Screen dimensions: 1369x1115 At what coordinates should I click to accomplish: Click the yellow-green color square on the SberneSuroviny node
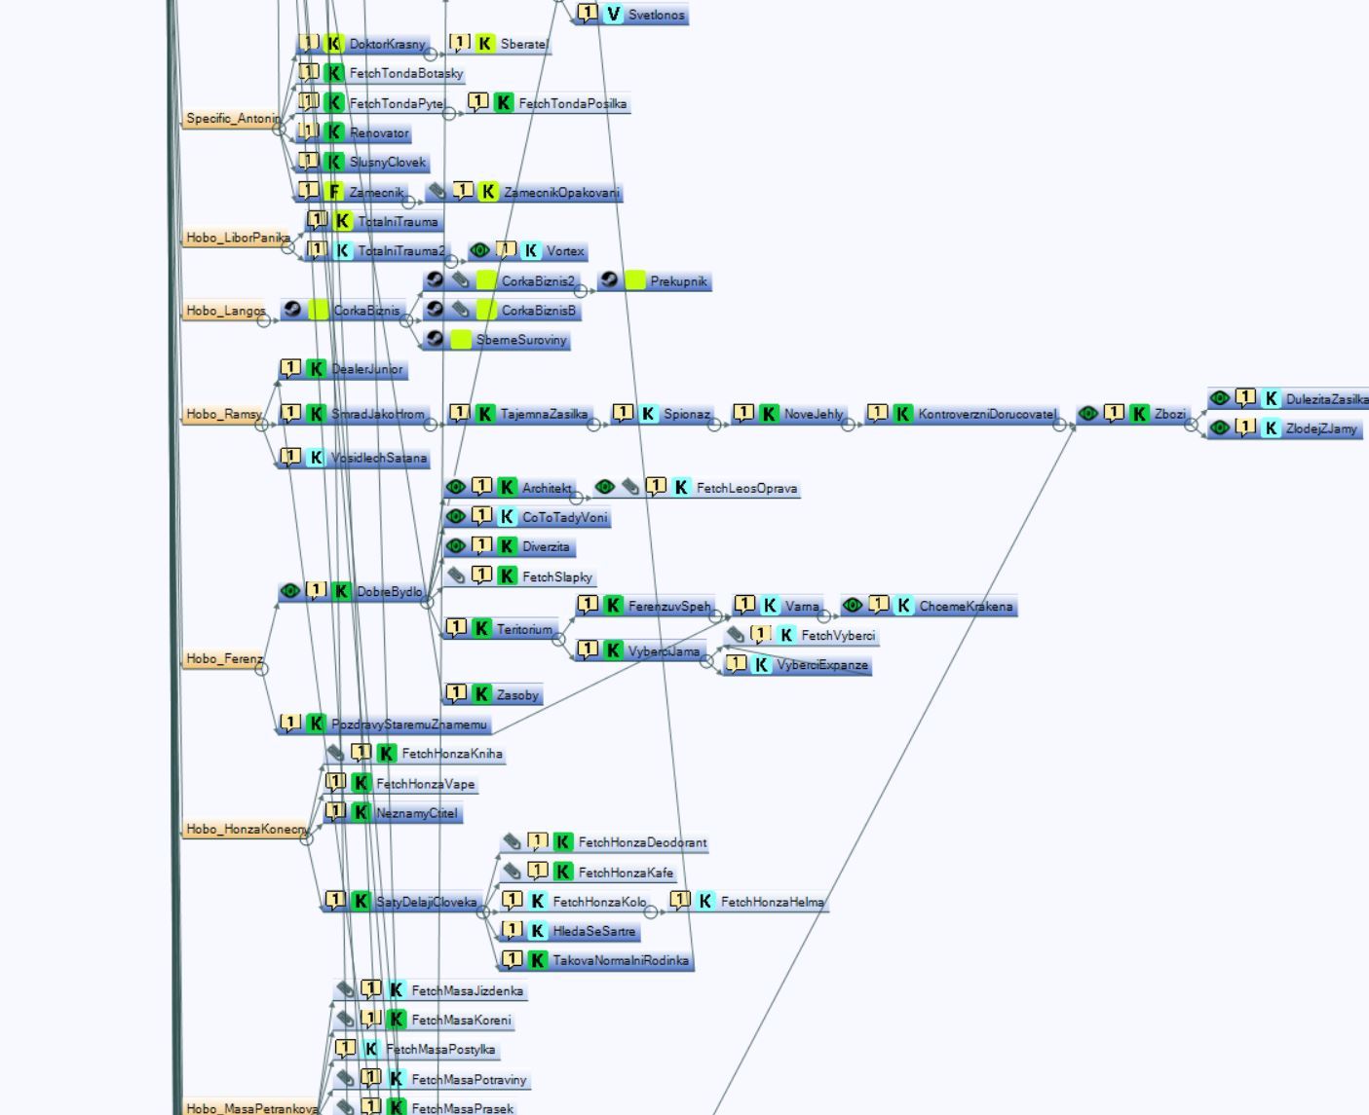[x=461, y=340]
